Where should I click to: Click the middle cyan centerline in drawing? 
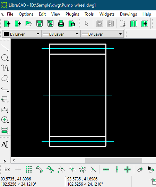click(78, 95)
